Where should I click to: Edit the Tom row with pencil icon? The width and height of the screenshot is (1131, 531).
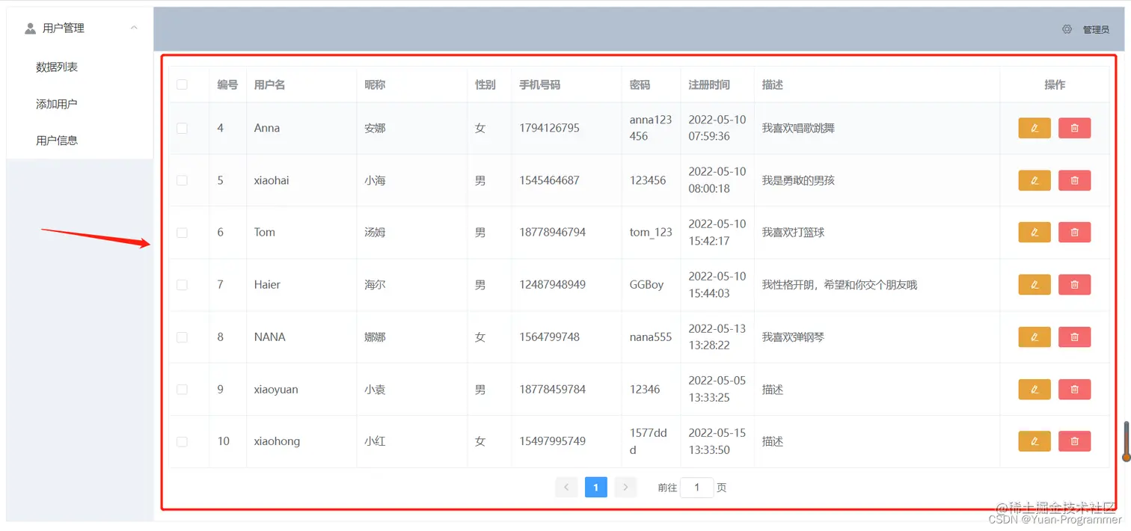(x=1035, y=233)
